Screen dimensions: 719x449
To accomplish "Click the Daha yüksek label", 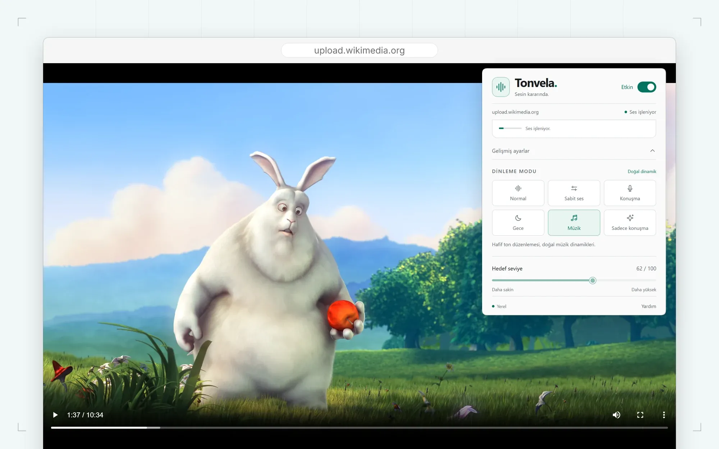I will pyautogui.click(x=644, y=290).
